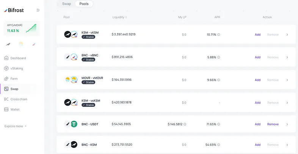This screenshot has height=154, width=298.
Task: Expand MOVR - vMOVR pool details chevron
Action: 287,80
